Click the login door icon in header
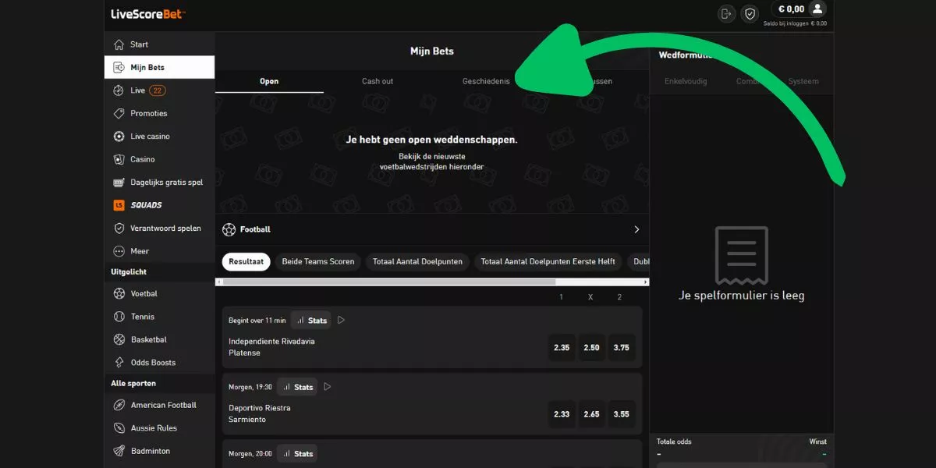936x468 pixels. pyautogui.click(x=726, y=13)
